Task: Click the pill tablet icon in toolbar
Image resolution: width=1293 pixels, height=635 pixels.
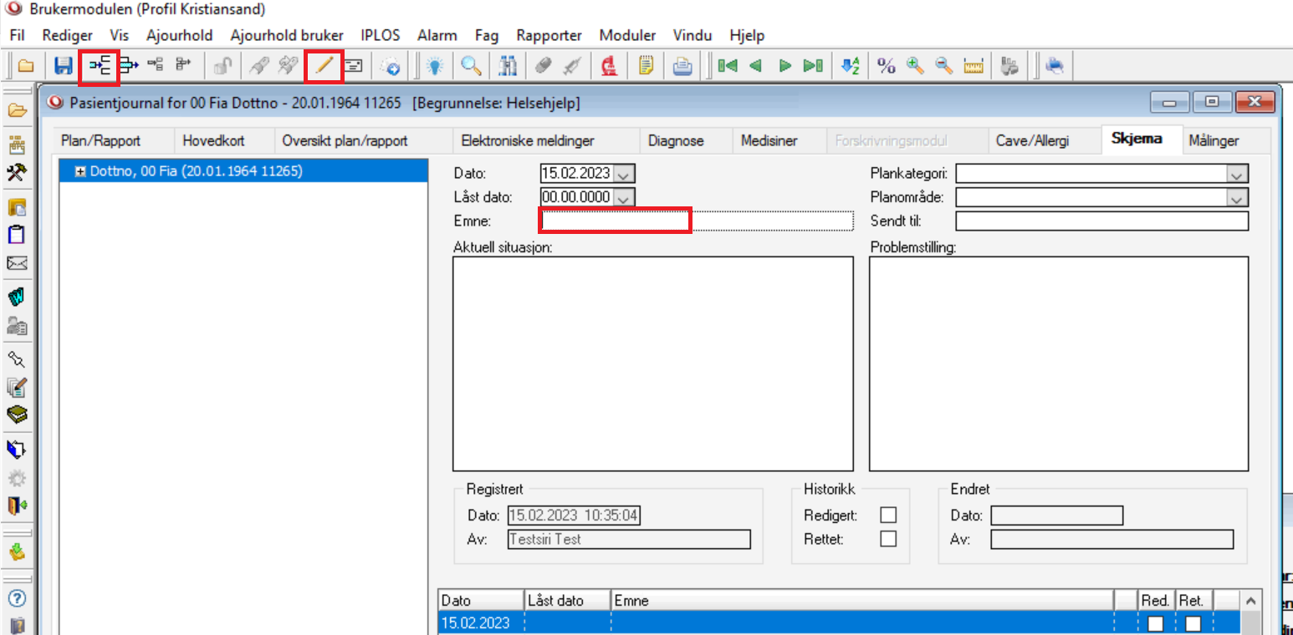Action: click(544, 65)
